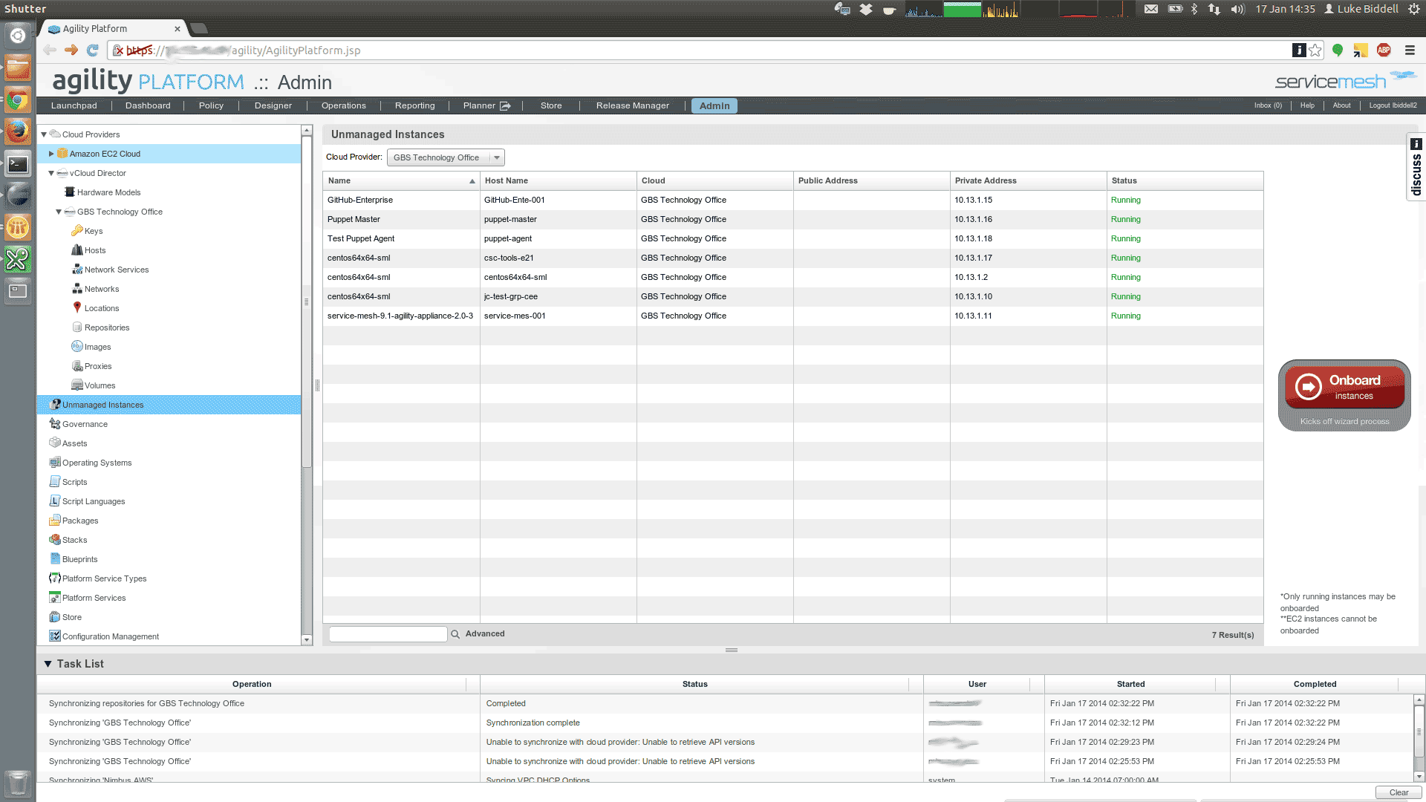Click the Stacks icon in tree

[54, 540]
